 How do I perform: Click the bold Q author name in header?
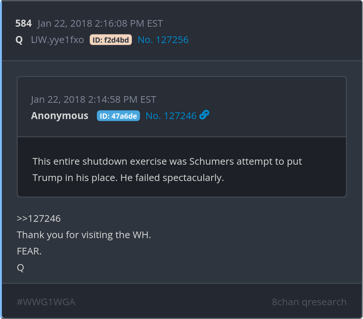pos(19,40)
